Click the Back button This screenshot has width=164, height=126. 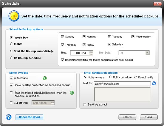pos(127,117)
